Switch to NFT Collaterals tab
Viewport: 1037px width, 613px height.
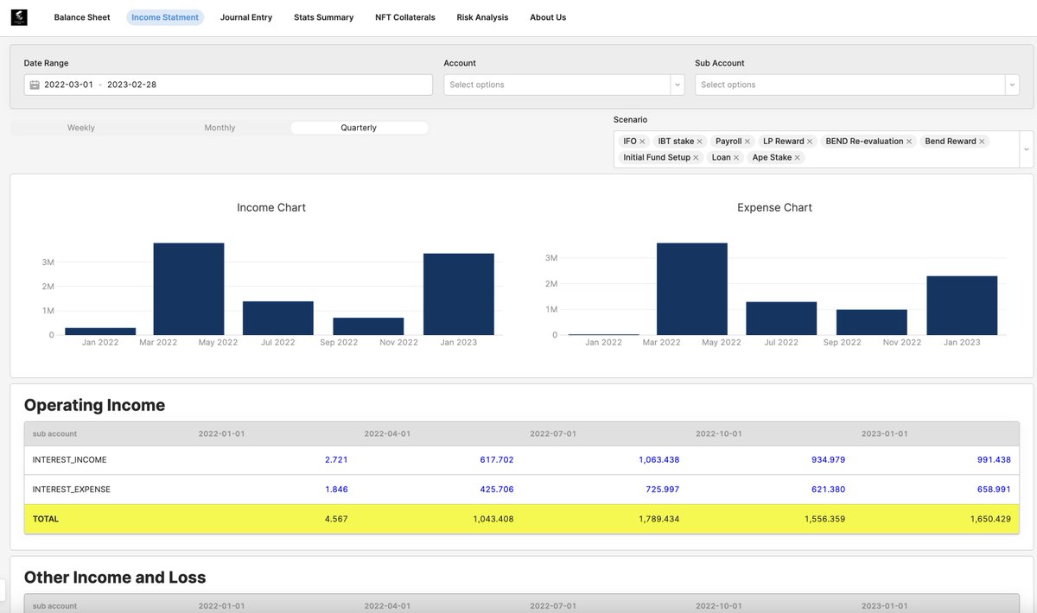point(405,17)
